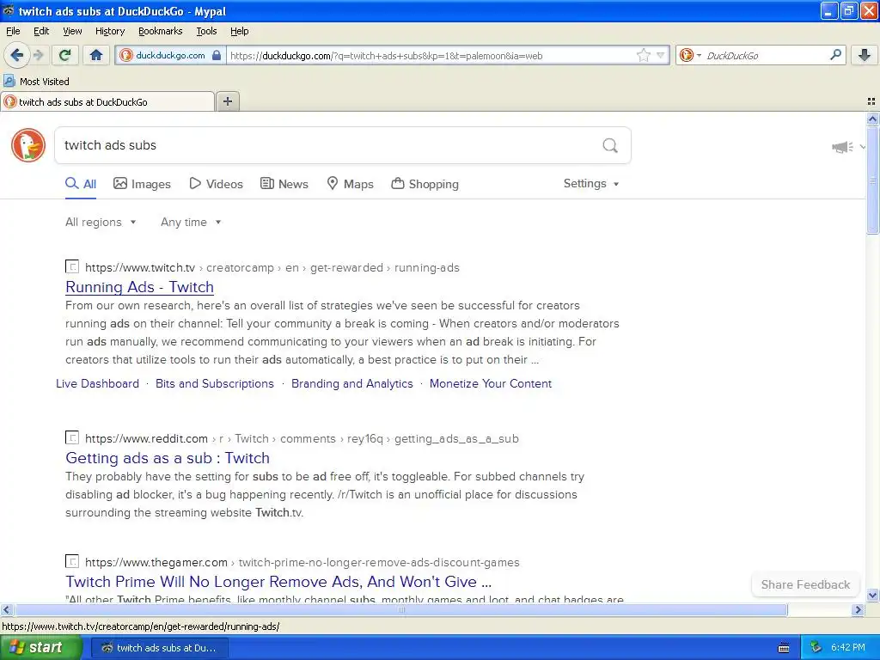Open the Settings dropdown
The image size is (880, 660).
click(591, 184)
